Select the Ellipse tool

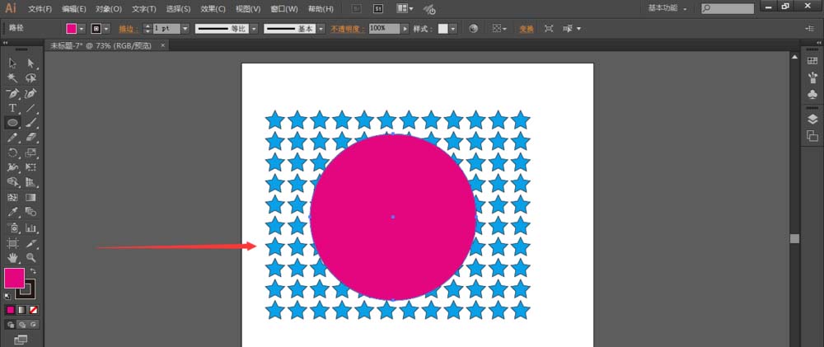13,123
